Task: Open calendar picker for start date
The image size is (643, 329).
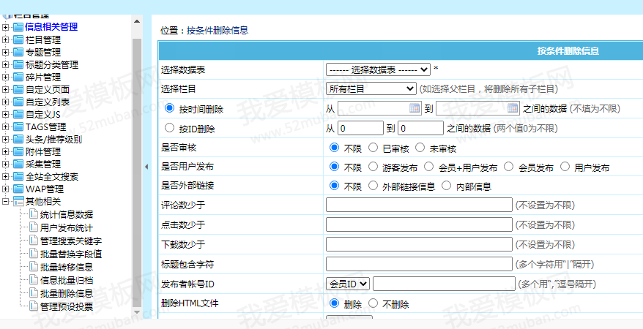Action: tap(415, 108)
